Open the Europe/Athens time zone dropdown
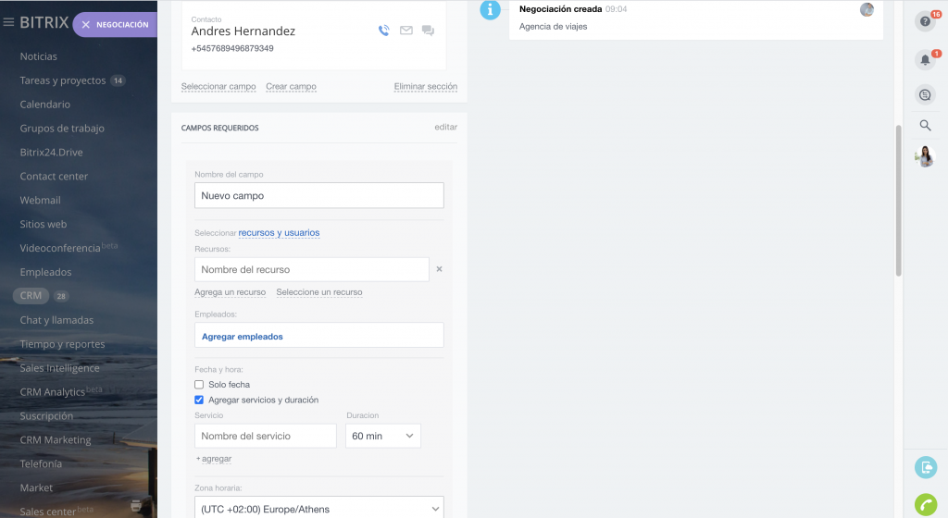This screenshot has width=948, height=518. point(318,509)
